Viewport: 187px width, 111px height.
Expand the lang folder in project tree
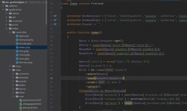coord(10,66)
